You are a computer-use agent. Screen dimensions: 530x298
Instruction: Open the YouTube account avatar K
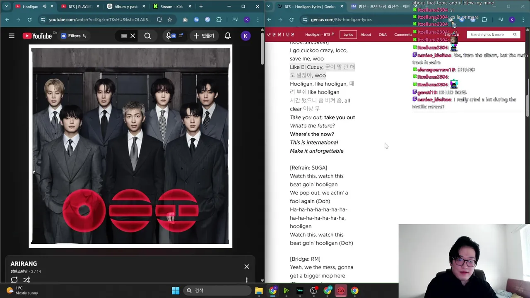[246, 36]
